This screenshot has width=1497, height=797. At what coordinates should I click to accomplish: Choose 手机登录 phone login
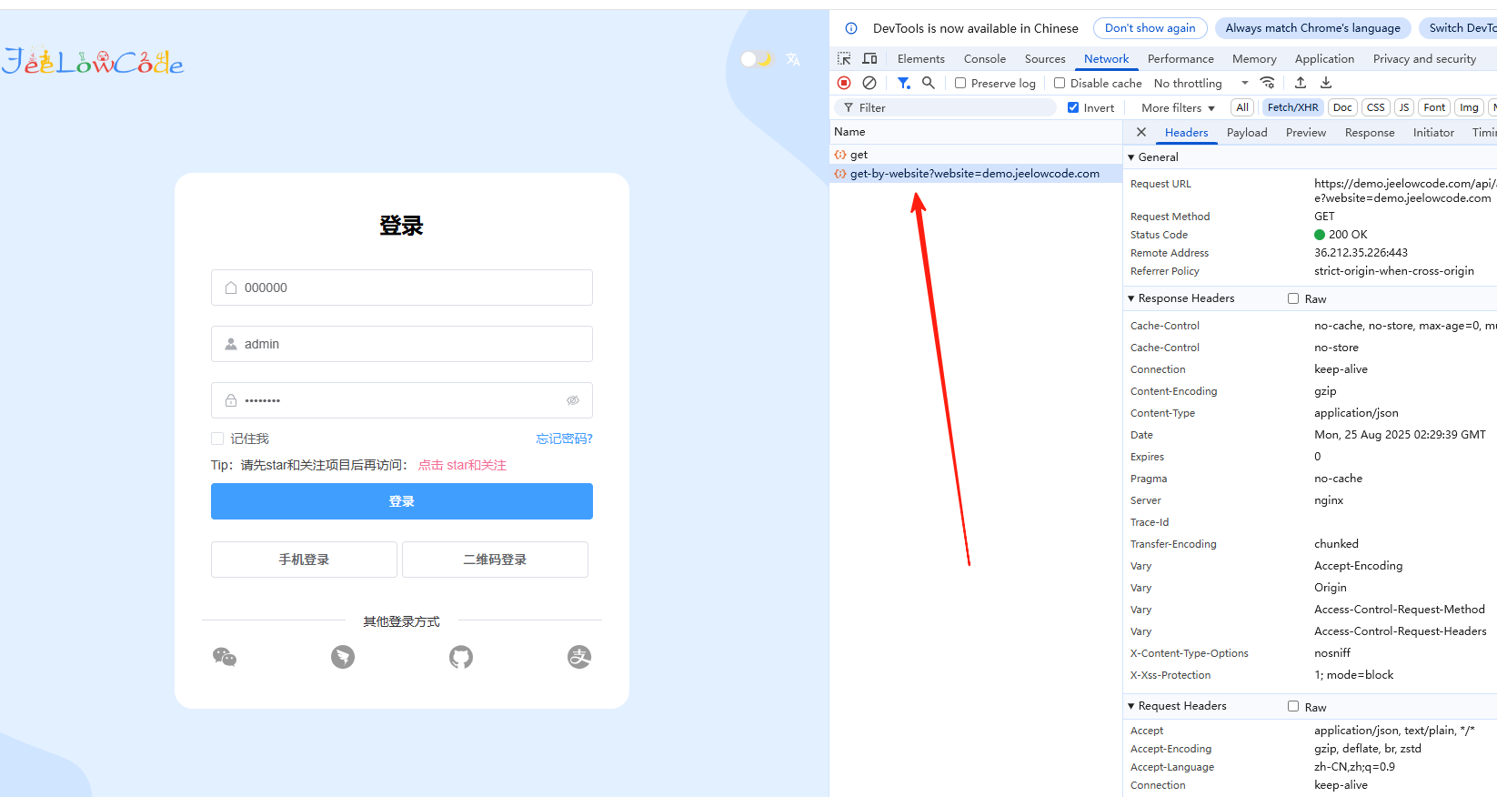pos(304,560)
